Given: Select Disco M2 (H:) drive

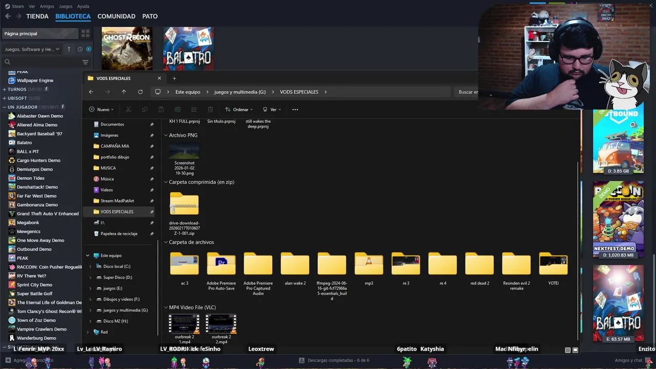Looking at the screenshot, I should pyautogui.click(x=115, y=321).
